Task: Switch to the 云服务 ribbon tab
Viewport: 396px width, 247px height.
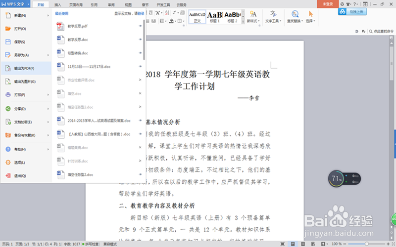Action: 181,4
